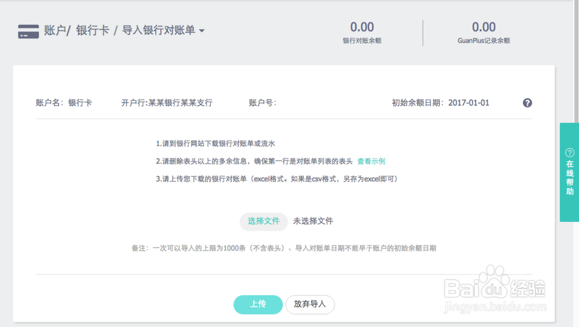Click the question mark help icon

click(x=527, y=103)
